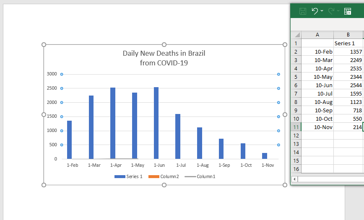Image resolution: width=364 pixels, height=220 pixels.
Task: Click cell B11 with value 214
Action: coord(348,127)
